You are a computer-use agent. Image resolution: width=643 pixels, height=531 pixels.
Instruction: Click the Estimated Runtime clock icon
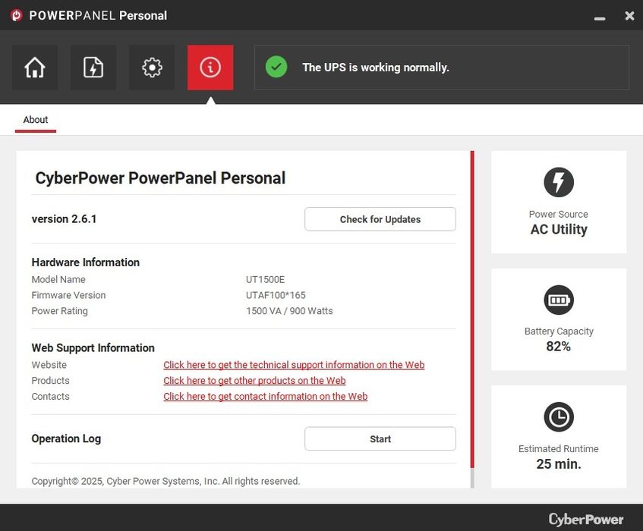click(x=559, y=417)
